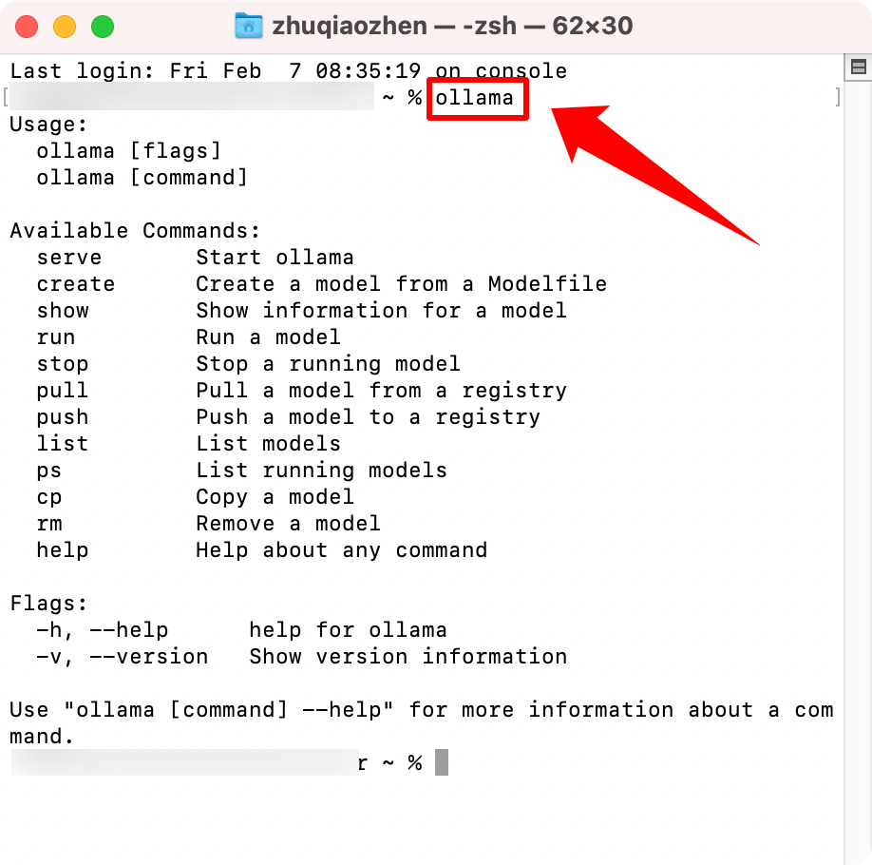Click the terminal cursor at the last prompt
872x865 pixels.
pyautogui.click(x=442, y=762)
